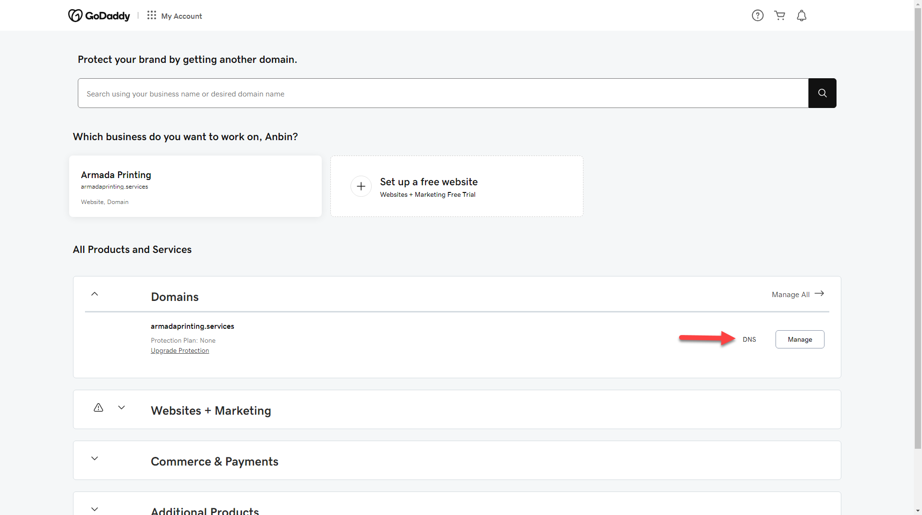Expand the Commerce & Payments section
Viewport: 922px width, 515px height.
(x=95, y=458)
